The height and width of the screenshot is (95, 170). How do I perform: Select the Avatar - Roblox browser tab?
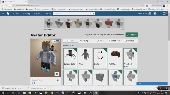14,2
